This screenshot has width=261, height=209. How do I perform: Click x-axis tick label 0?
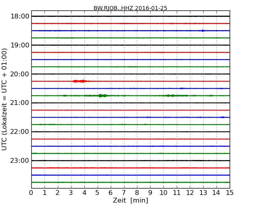[31, 193]
